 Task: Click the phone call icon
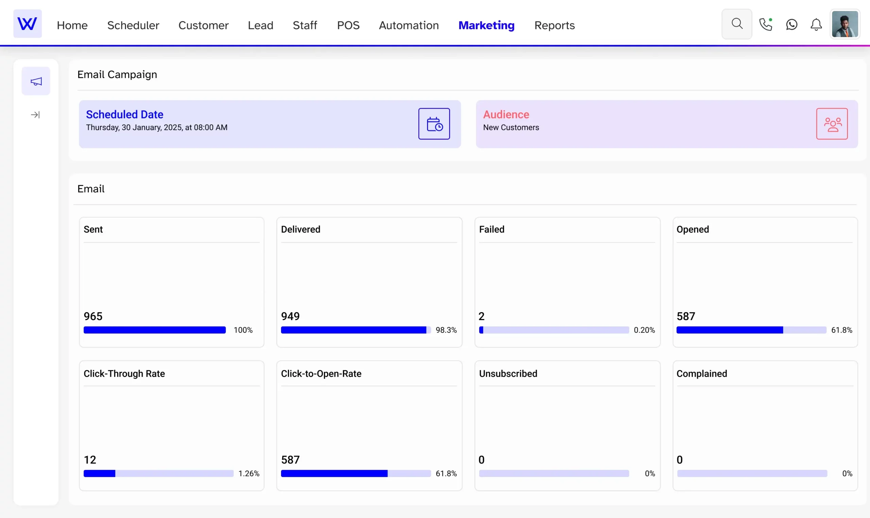pos(765,24)
